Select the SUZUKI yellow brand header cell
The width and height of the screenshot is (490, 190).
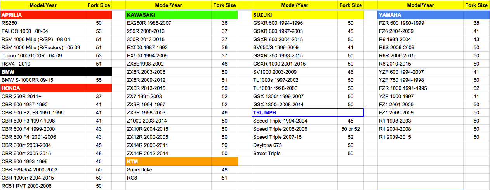295,15
